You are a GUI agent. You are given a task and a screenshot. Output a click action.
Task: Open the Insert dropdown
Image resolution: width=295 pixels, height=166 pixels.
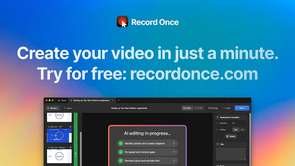(69, 108)
